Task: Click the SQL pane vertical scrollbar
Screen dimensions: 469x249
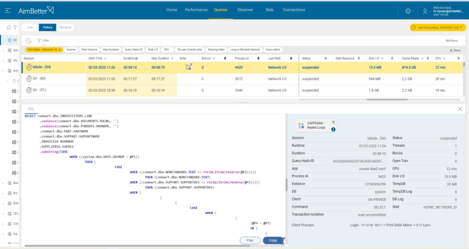Action: (x=286, y=185)
